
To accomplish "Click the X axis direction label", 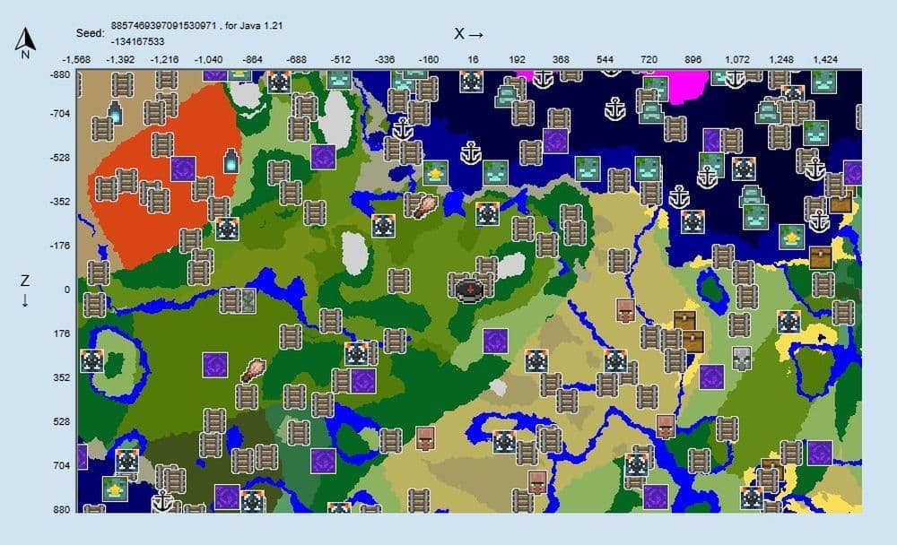I will pos(470,33).
